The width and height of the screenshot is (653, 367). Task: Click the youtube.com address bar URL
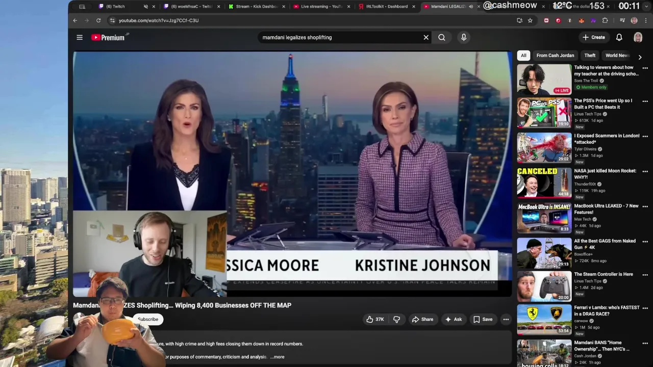coord(159,20)
